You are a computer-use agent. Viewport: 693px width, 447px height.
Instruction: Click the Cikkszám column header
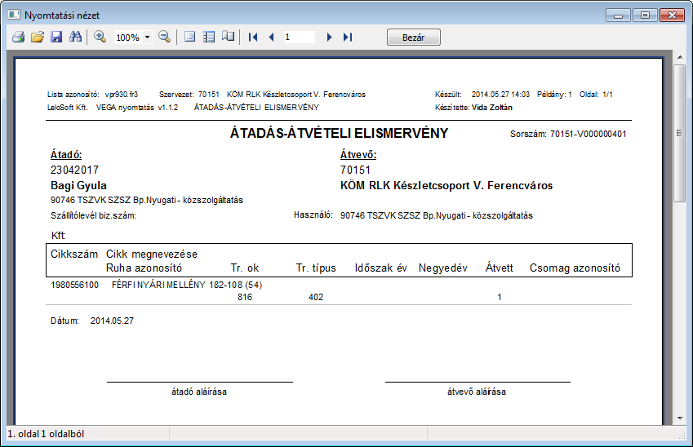click(x=74, y=254)
